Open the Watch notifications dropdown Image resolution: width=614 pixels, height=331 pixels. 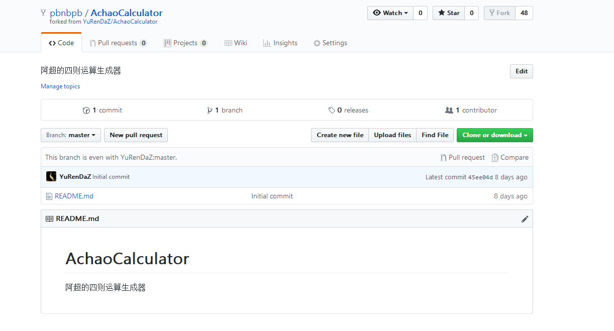pyautogui.click(x=390, y=13)
